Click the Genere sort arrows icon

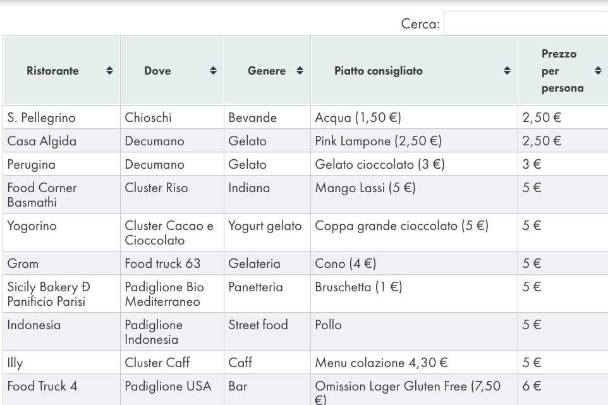coord(300,71)
